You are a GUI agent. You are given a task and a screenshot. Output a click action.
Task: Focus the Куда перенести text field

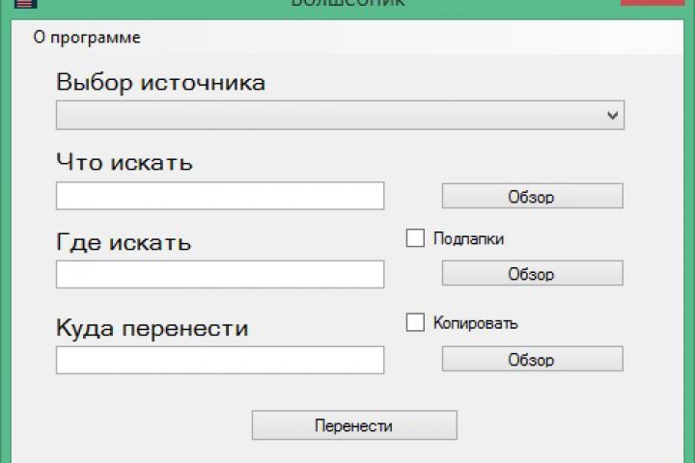click(220, 360)
